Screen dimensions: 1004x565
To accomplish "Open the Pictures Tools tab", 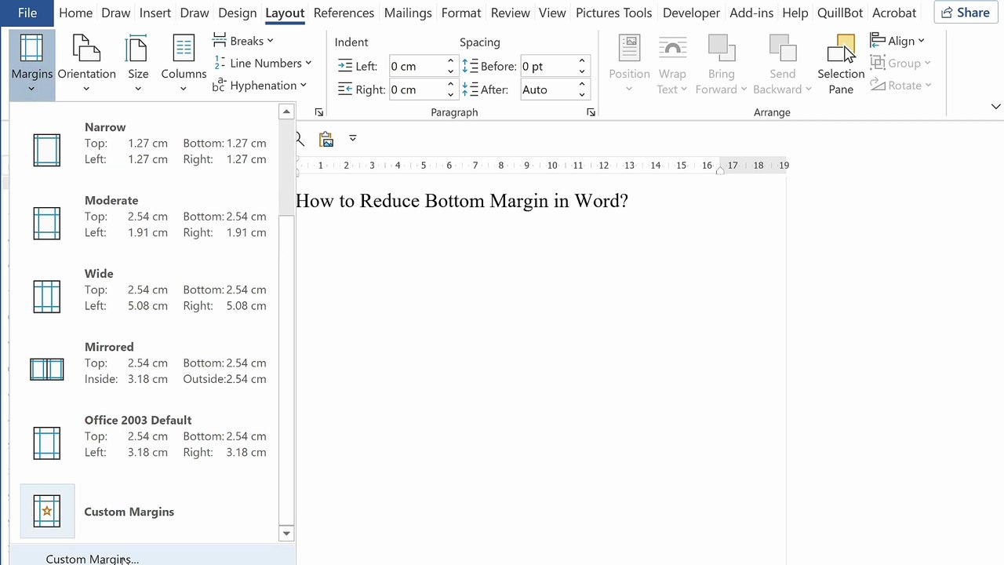I will click(x=613, y=13).
